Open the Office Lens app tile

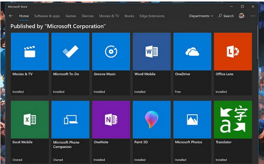coord(233,51)
